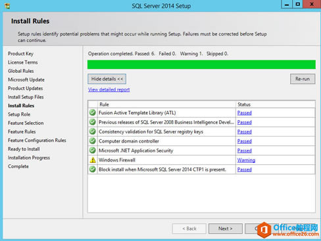Close the SQL Server 2014 Setup window
Screen dimensions: 321x241
pyautogui.click(x=312, y=5)
